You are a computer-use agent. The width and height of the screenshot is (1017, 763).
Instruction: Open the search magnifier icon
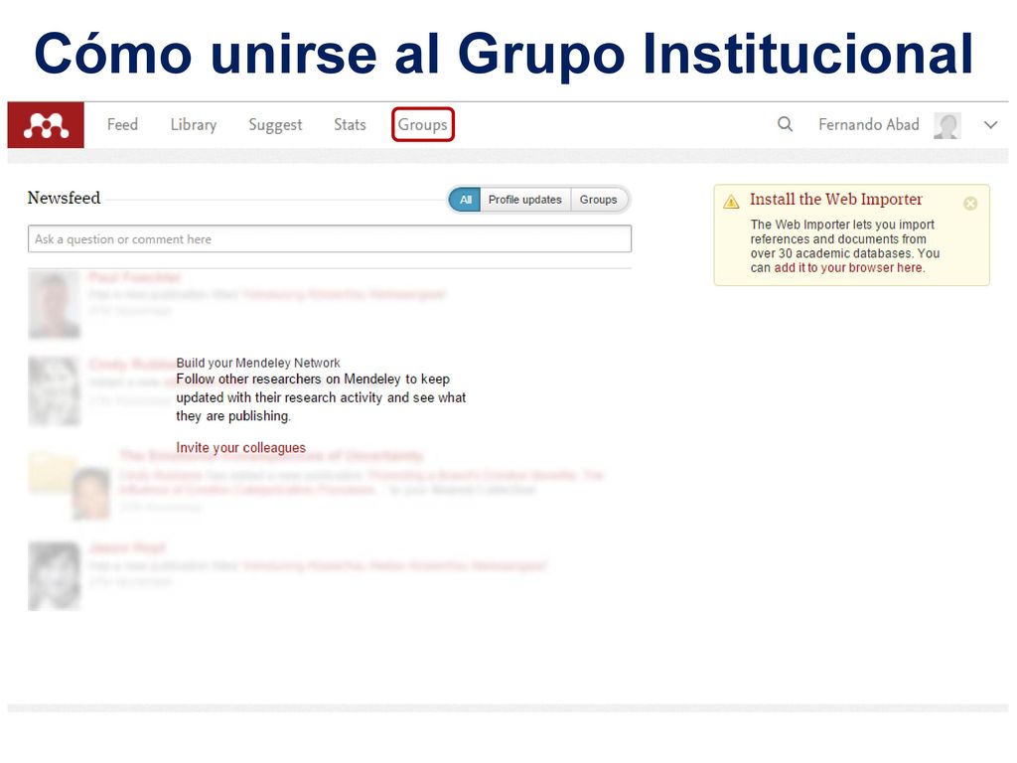[x=785, y=124]
